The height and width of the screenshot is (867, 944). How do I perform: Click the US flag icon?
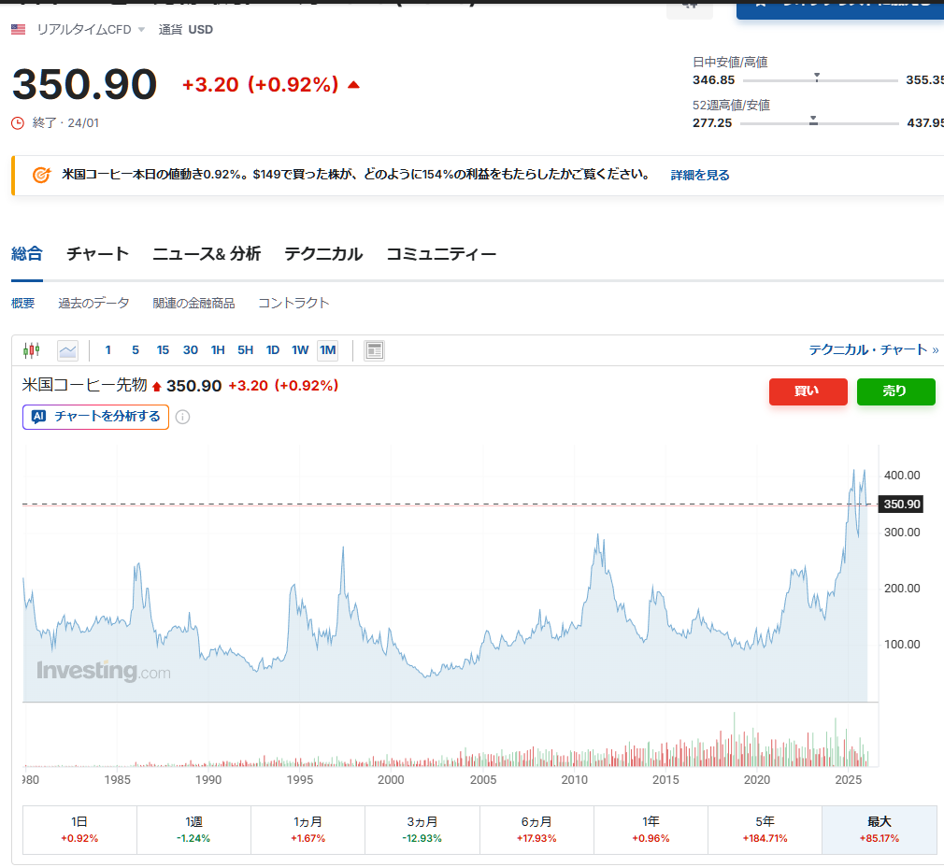click(x=19, y=29)
